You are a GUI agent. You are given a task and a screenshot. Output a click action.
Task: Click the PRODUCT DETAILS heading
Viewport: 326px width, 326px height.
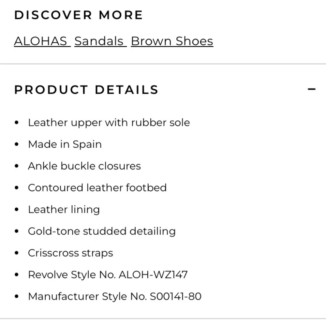86,90
